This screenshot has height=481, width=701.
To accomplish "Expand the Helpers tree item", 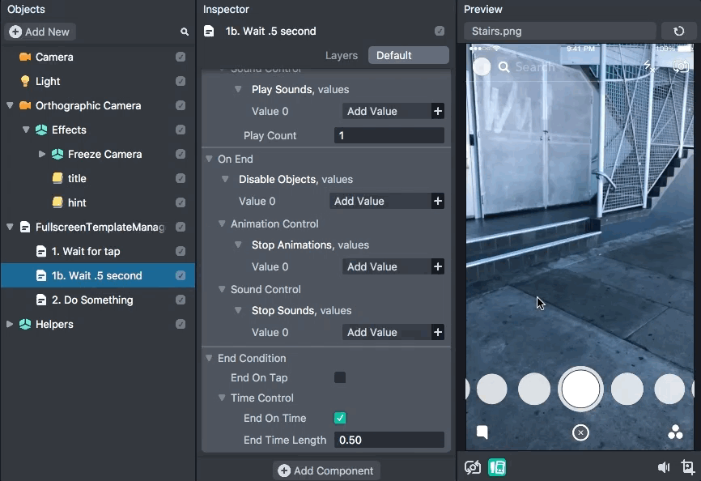I will (x=10, y=325).
